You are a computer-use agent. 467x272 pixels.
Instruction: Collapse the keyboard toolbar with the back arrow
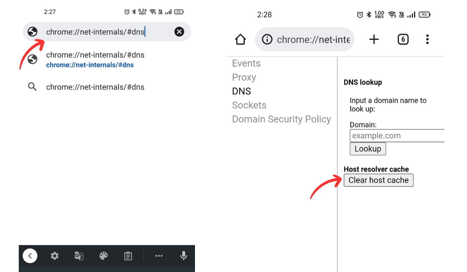coord(30,256)
